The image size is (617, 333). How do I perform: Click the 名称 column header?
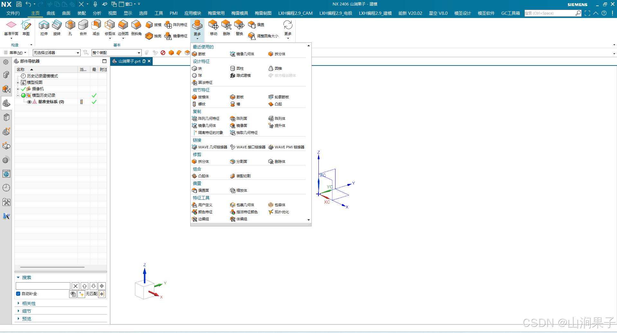point(46,69)
